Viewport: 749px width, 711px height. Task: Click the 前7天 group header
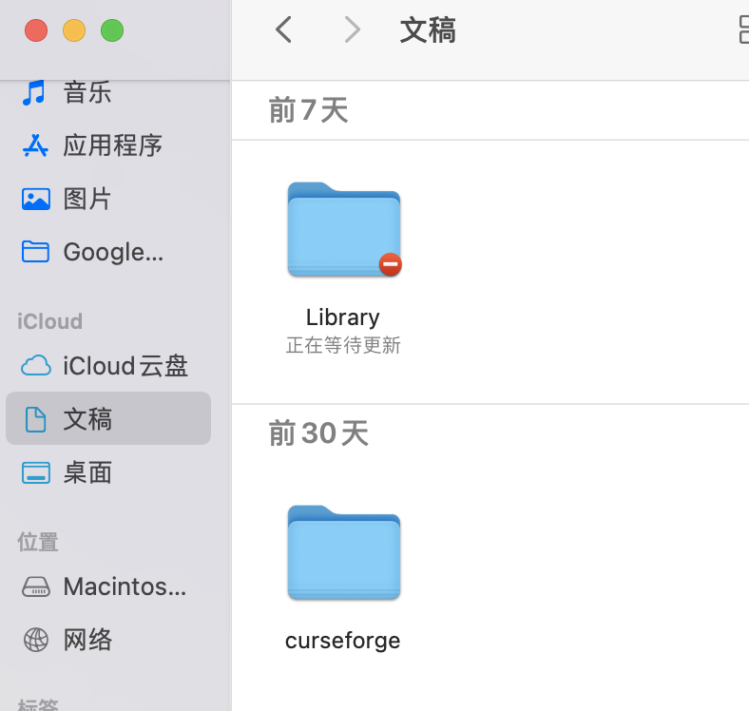click(309, 110)
